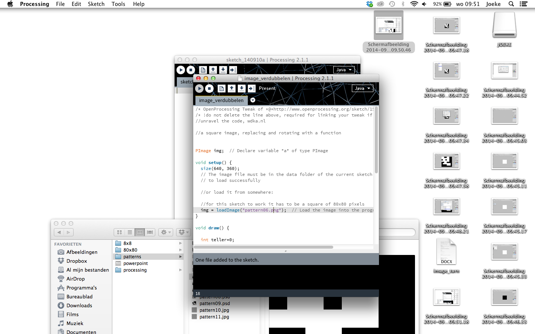Click Export icon in sketch_140910a window
Viewport: 535px width, 334px height.
point(233,70)
